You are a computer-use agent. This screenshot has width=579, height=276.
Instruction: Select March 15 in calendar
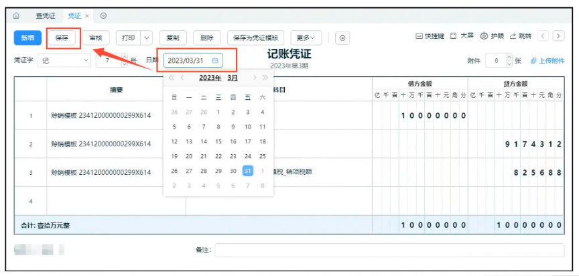(x=218, y=141)
